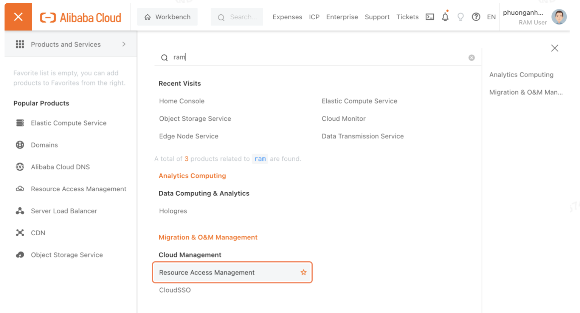Viewport: 580px width, 313px height.
Task: Open the EN language selector
Action: [x=491, y=17]
